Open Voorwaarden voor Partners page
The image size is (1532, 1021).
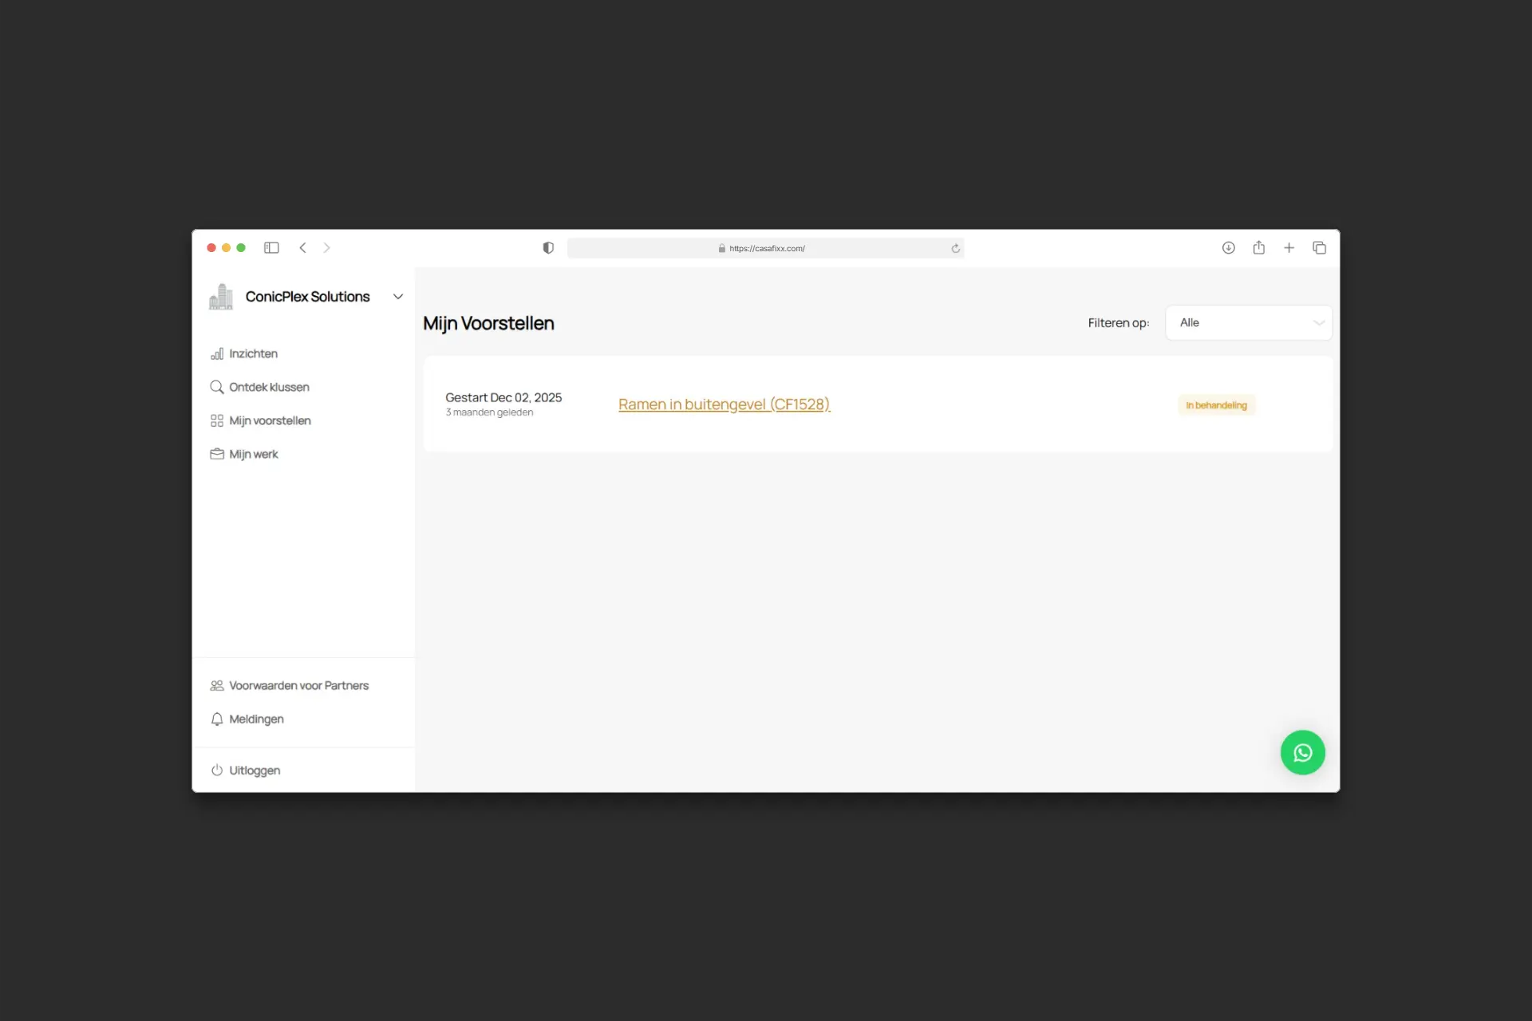tap(298, 686)
